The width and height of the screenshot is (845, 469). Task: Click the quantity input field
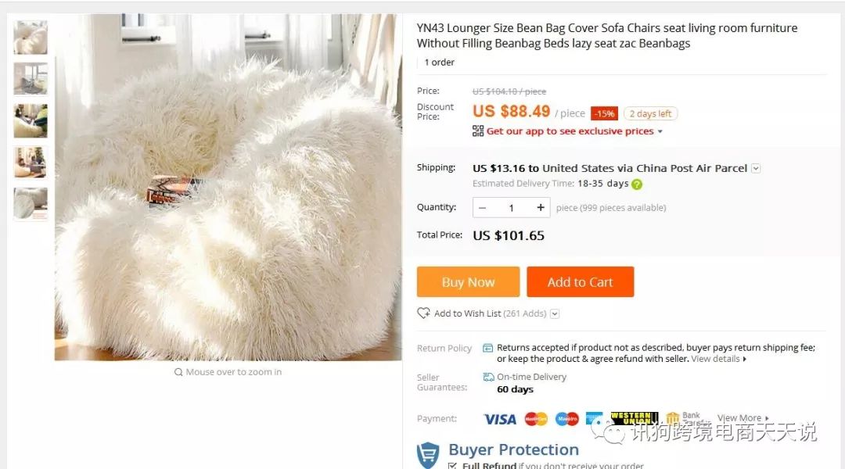512,208
